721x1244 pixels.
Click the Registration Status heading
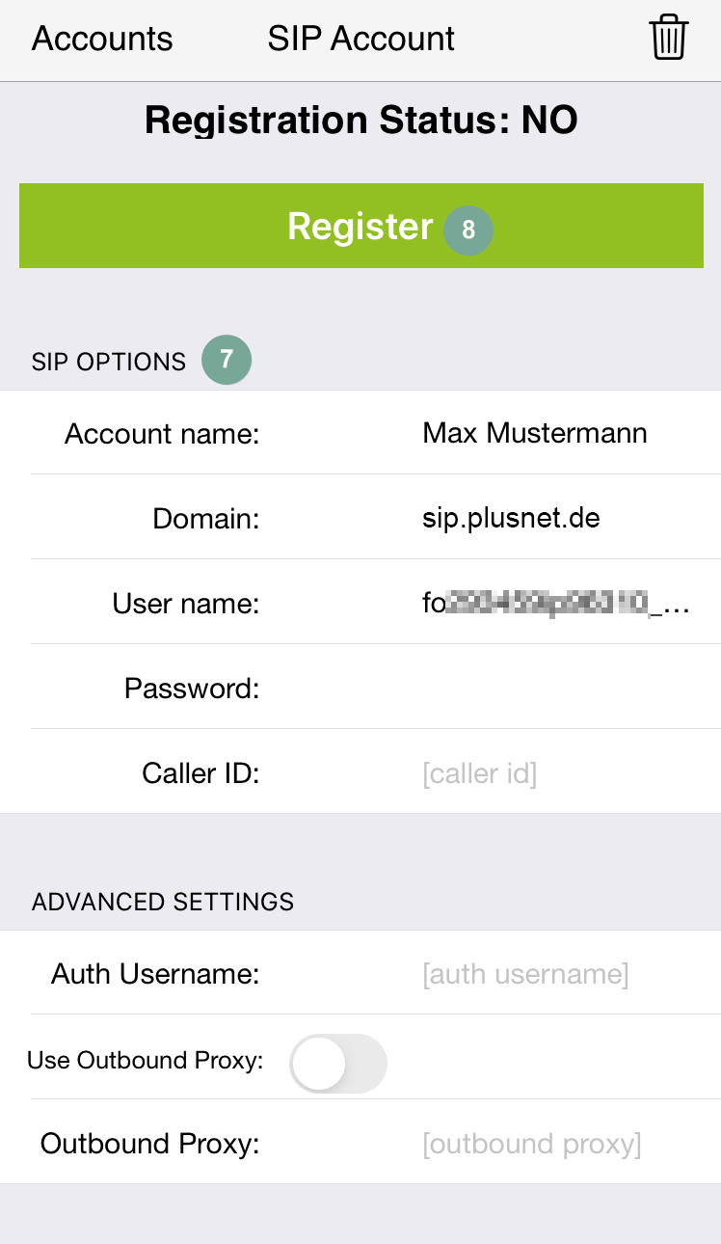tap(361, 121)
